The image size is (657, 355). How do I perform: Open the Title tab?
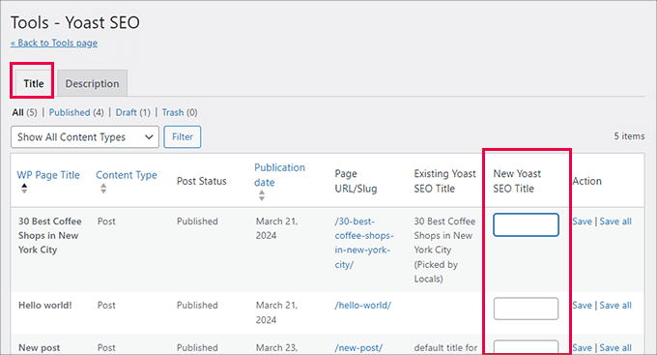34,83
